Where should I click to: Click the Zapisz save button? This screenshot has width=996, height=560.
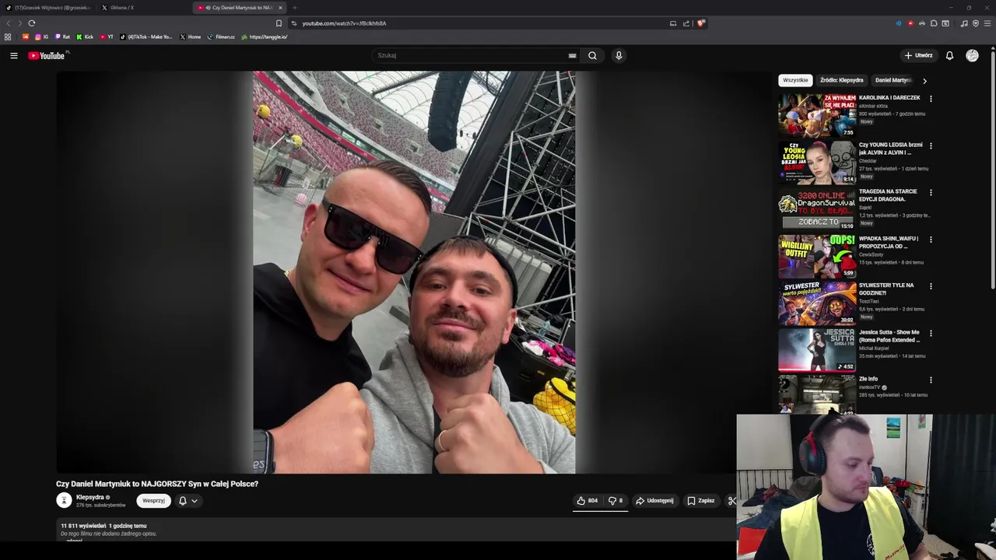point(700,501)
